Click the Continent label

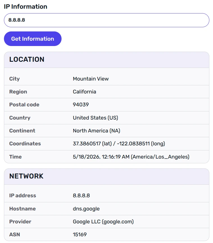pos(22,131)
